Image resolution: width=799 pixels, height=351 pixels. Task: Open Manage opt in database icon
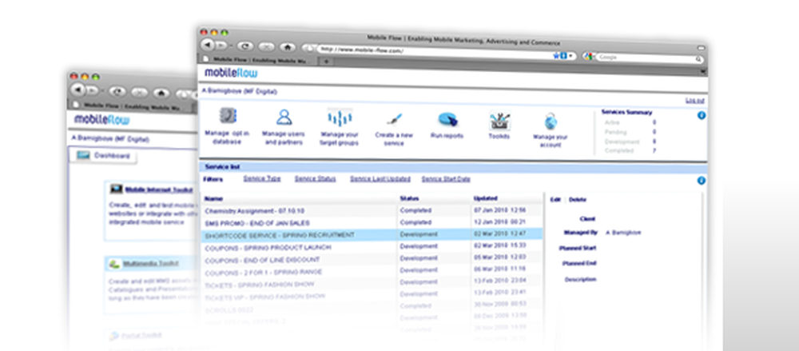point(227,115)
